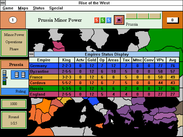Click Byzantine's VPs value 58
This screenshot has height=137, width=183.
point(160,71)
